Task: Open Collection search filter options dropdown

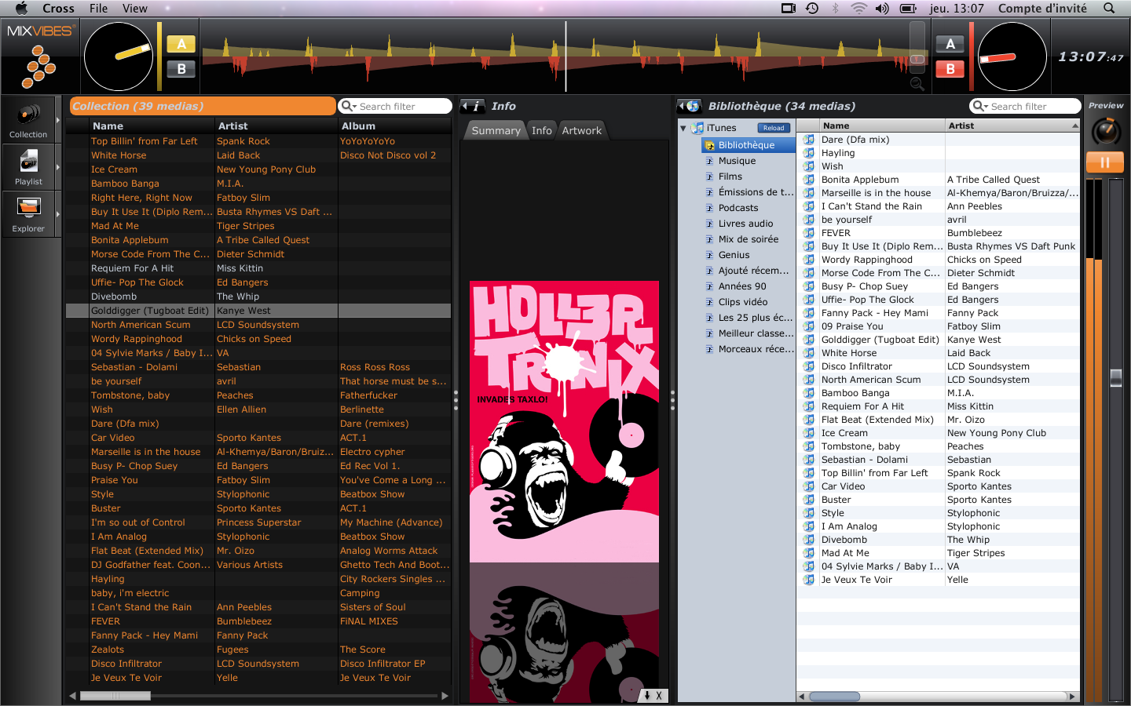Action: 349,106
